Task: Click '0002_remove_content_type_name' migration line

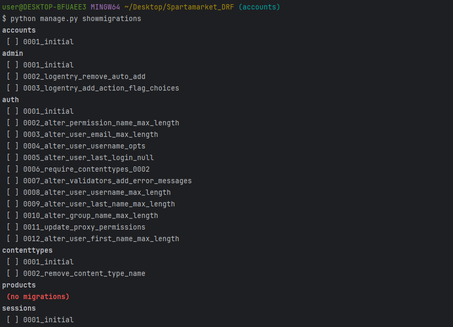Action: (x=84, y=274)
